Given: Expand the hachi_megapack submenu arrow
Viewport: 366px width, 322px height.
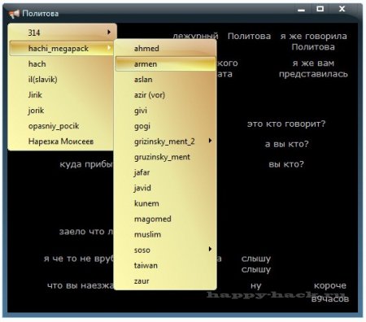Looking at the screenshot, I should point(109,48).
